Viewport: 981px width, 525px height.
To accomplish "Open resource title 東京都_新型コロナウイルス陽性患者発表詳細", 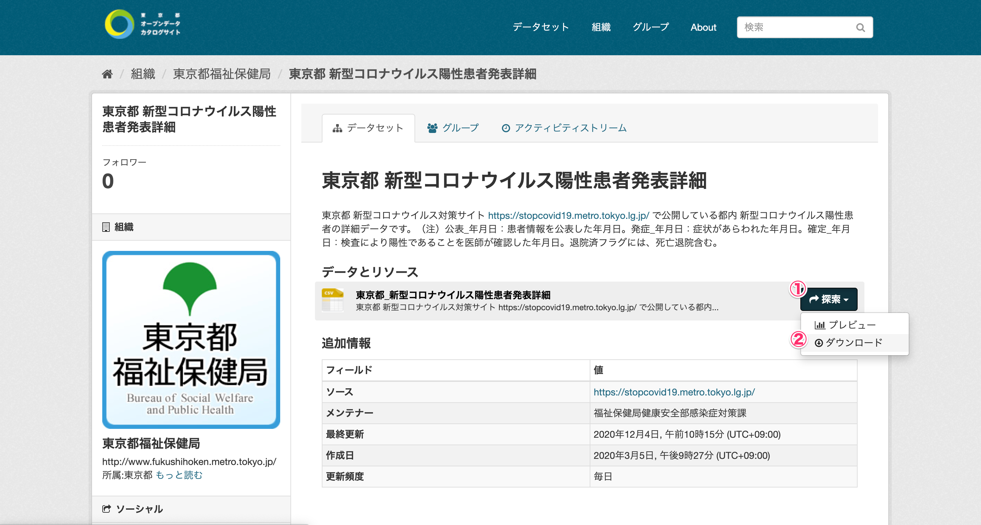I will click(453, 295).
